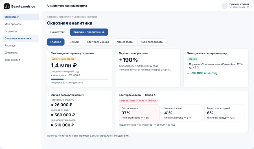
Task: Select the Выводы и предложения tab
Action: 89,32
